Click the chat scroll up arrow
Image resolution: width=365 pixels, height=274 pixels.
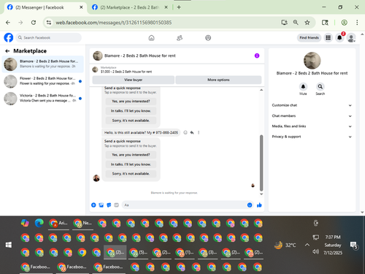point(261,90)
